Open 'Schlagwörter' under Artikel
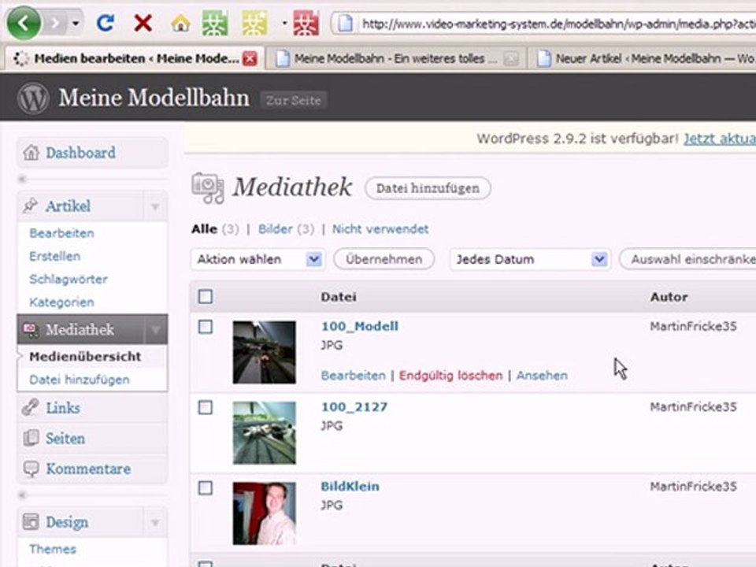Viewport: 756px width, 567px height. tap(68, 280)
